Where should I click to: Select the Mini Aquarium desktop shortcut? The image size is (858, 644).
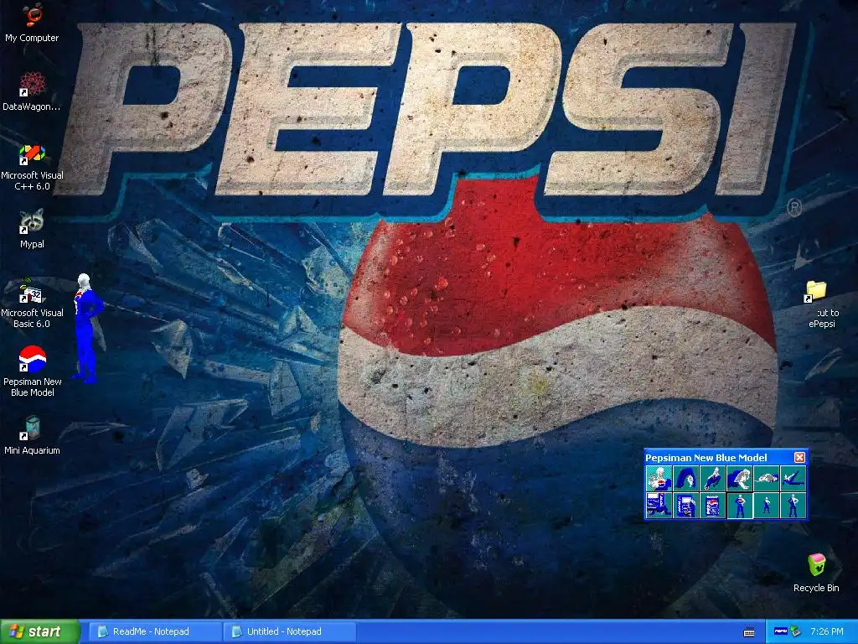click(x=32, y=436)
